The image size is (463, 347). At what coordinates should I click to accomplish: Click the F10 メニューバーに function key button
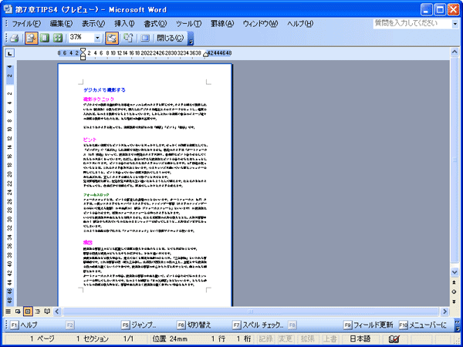point(423,325)
